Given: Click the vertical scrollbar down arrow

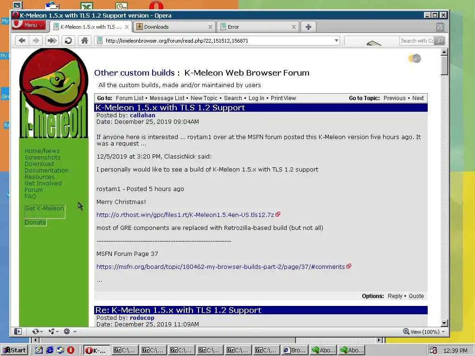Looking at the screenshot, I should click(444, 323).
